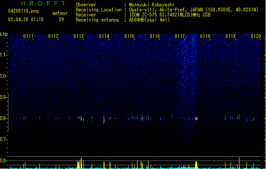Click the date stamp 02.04.20 01:10
This screenshot has width=266, height=169.
pos(26,19)
